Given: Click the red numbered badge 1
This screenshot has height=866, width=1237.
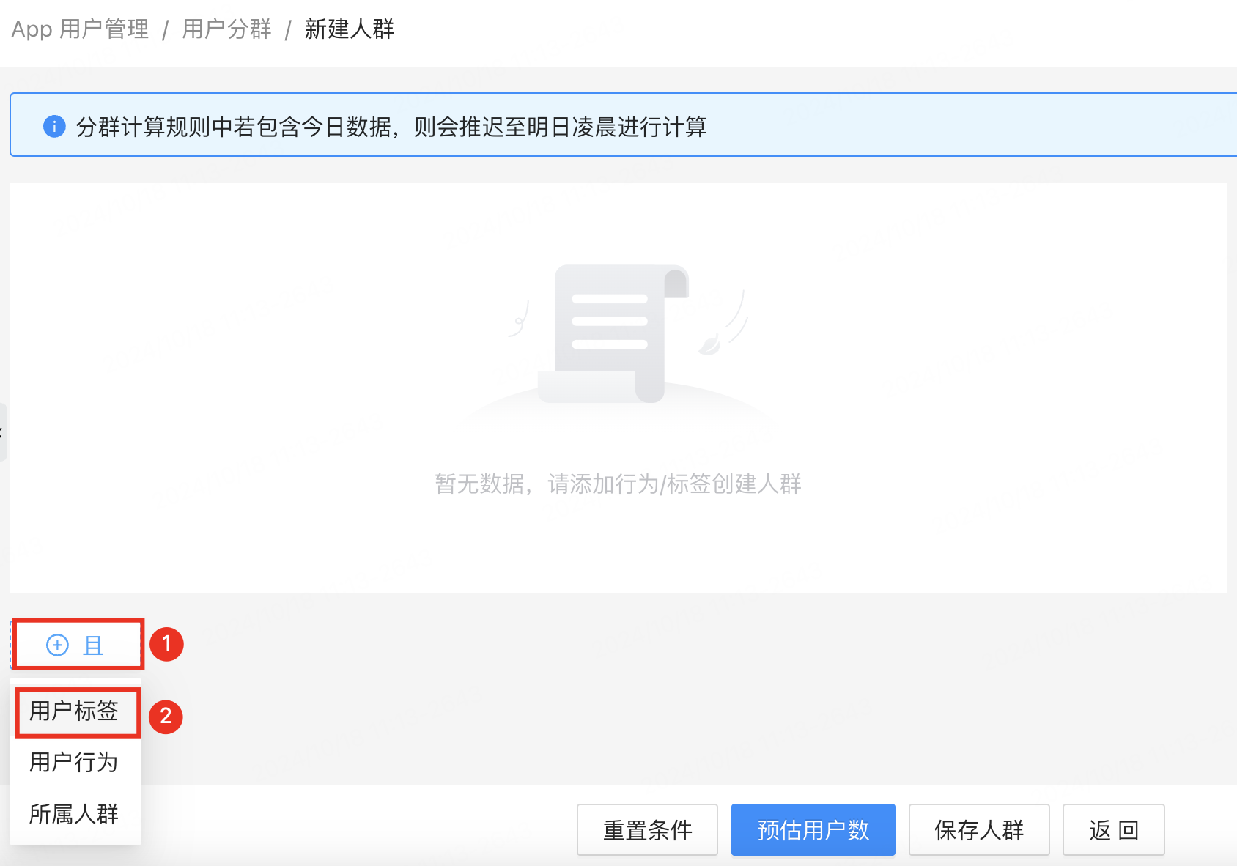Looking at the screenshot, I should 167,645.
